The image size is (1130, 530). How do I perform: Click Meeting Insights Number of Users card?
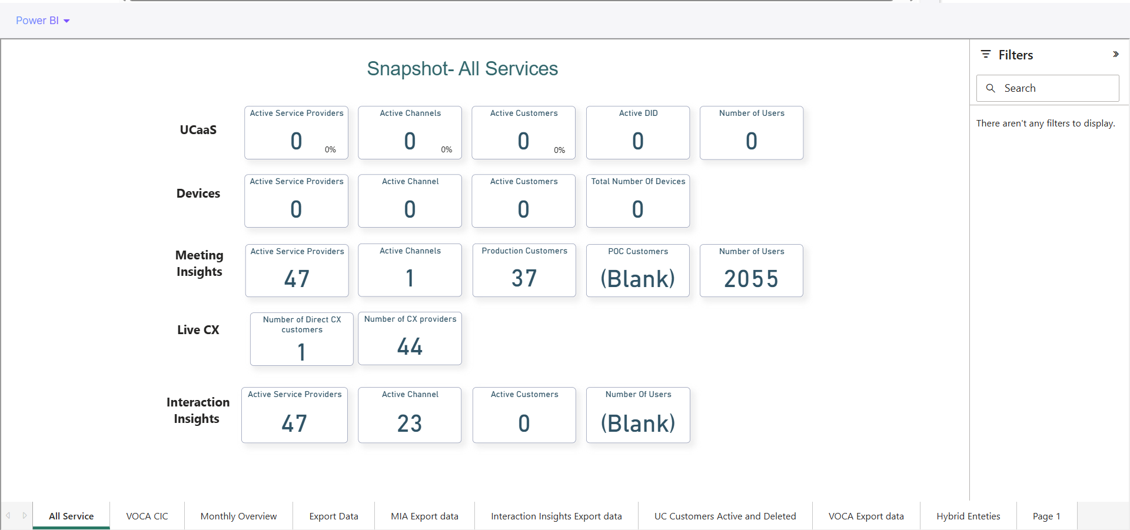752,271
